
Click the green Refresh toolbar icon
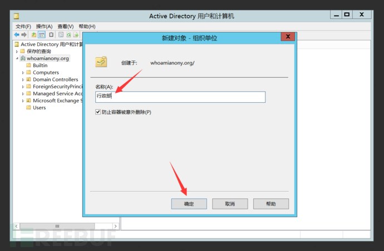(x=68, y=34)
